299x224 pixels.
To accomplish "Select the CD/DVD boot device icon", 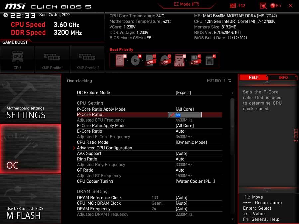I will pos(136,60).
